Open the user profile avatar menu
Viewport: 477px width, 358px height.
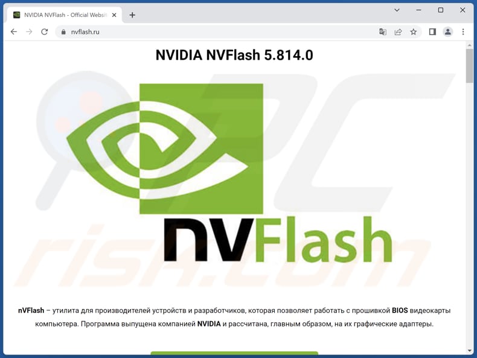(x=448, y=31)
